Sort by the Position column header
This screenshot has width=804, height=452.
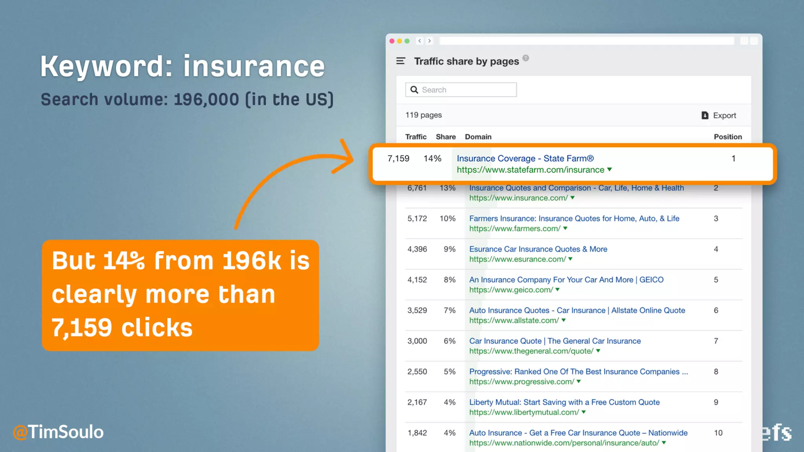pyautogui.click(x=727, y=137)
